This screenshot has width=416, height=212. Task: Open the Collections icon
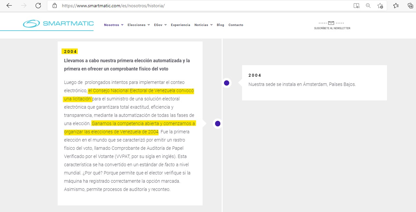click(410, 6)
